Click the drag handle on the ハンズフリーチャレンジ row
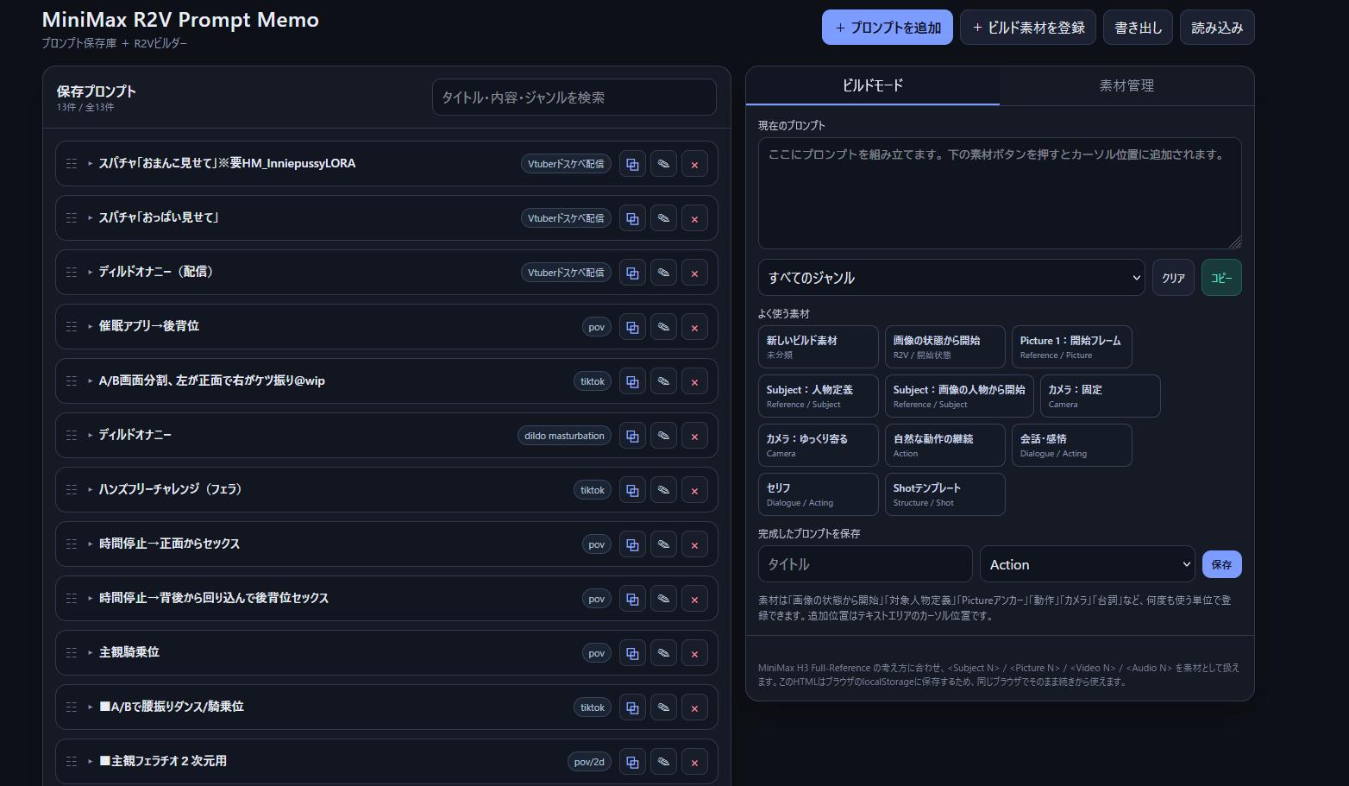This screenshot has width=1349, height=786. 72,489
